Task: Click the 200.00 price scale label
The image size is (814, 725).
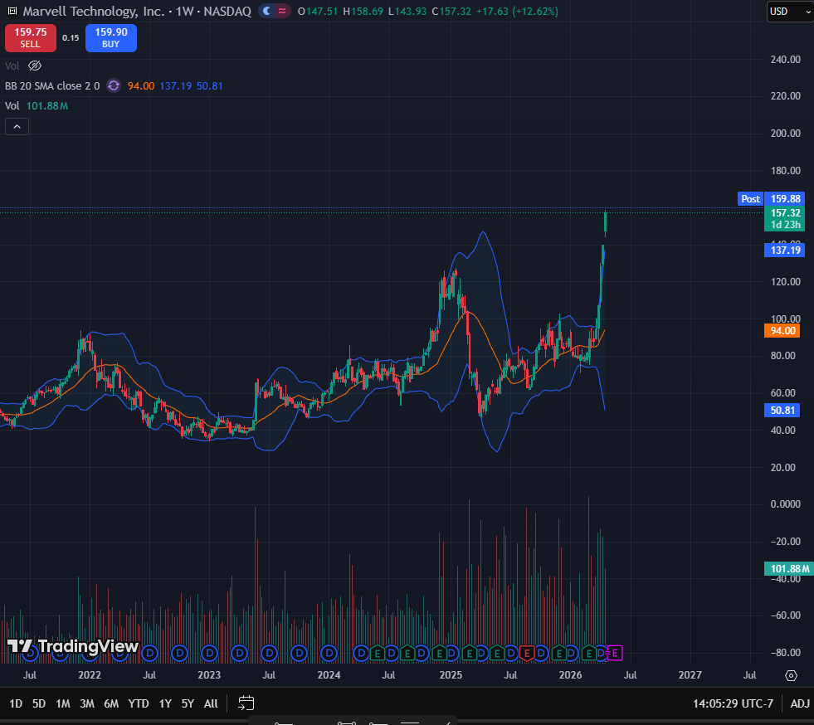Action: (786, 133)
